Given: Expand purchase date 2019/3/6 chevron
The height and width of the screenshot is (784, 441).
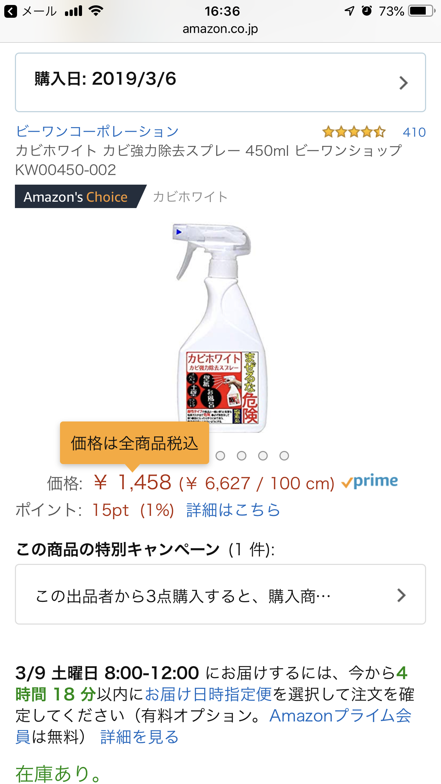Looking at the screenshot, I should pos(403,83).
